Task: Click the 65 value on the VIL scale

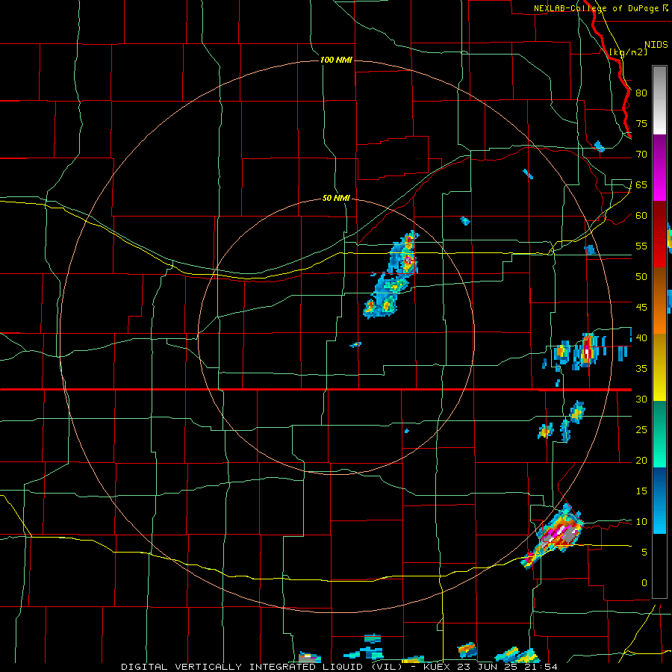Action: click(x=641, y=184)
